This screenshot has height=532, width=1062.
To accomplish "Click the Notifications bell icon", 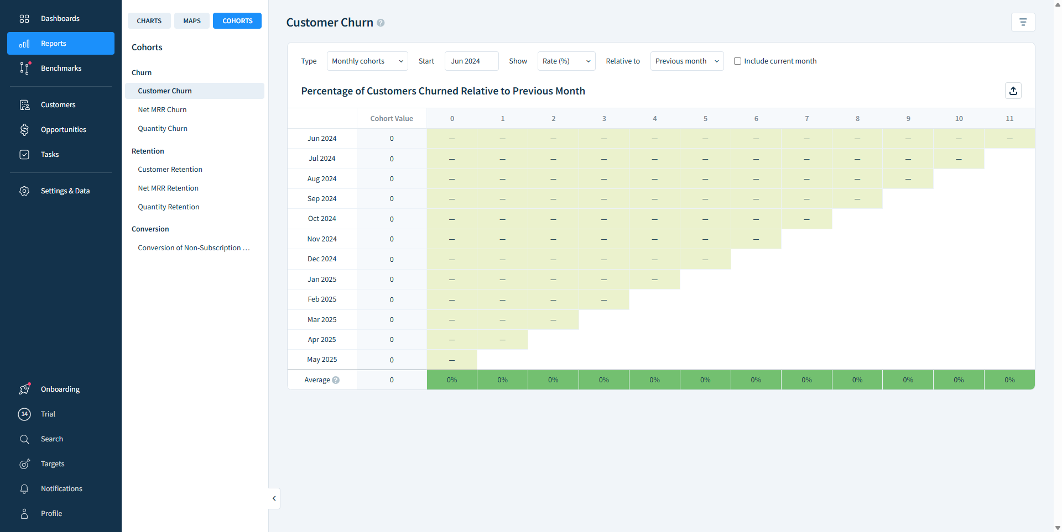I will [24, 489].
